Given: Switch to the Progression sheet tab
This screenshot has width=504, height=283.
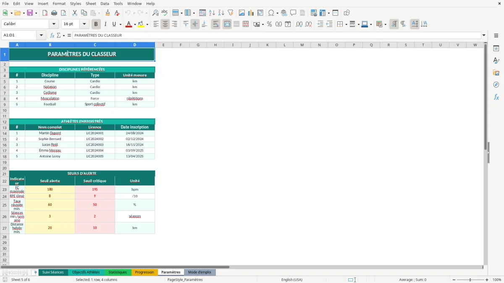Looking at the screenshot, I should pos(144,273).
